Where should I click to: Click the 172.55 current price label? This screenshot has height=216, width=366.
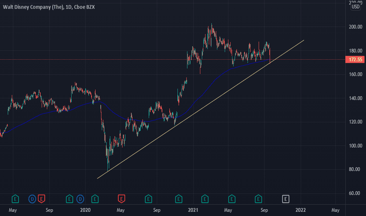coord(355,60)
